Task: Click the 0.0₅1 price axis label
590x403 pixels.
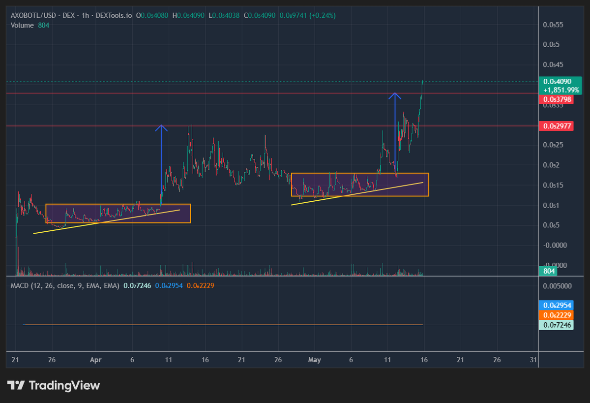Action: [x=551, y=205]
